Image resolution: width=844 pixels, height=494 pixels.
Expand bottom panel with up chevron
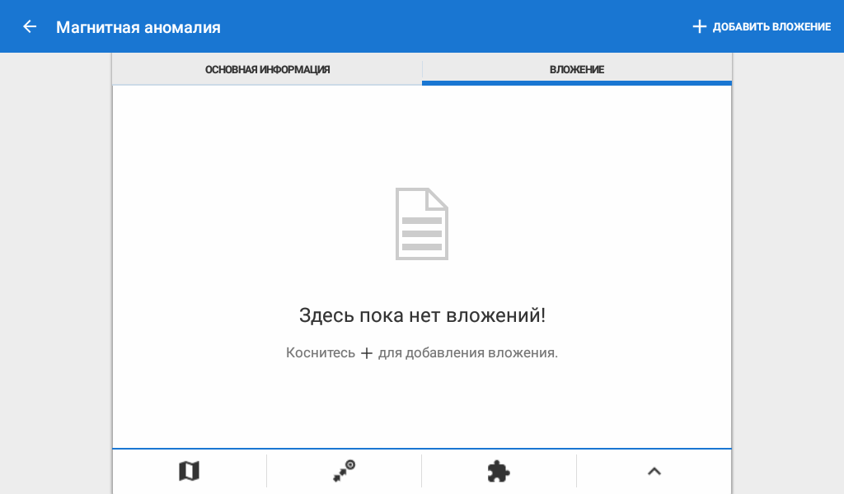654,471
